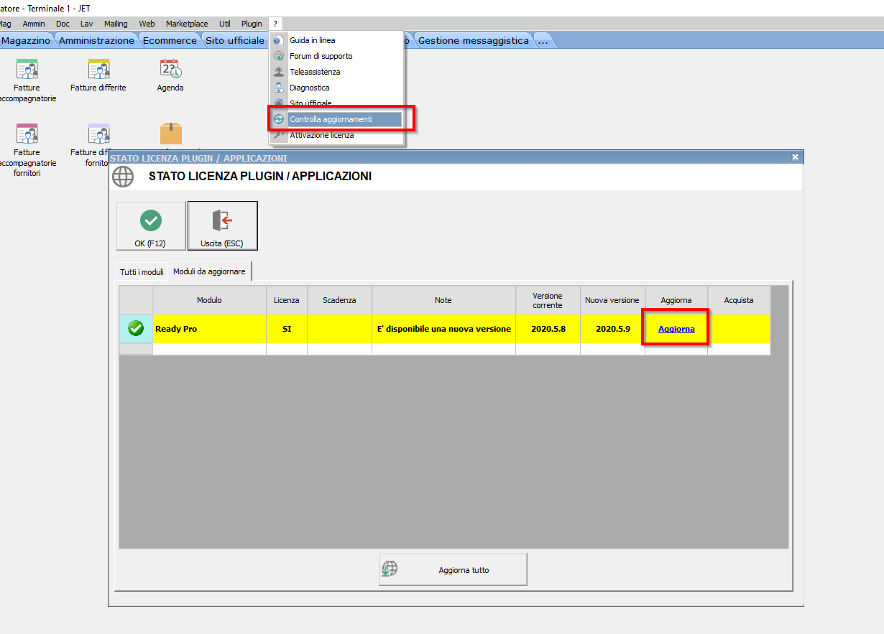Click the Nuova versione column header
The height and width of the screenshot is (634, 884).
pos(612,300)
